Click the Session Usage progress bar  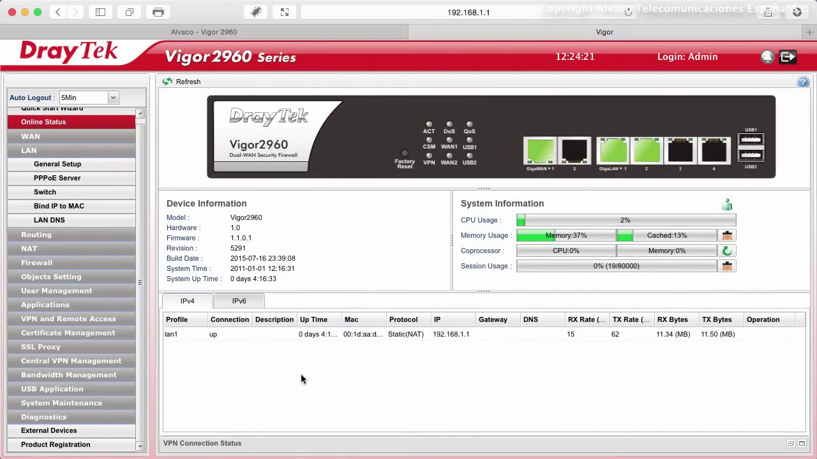(617, 266)
